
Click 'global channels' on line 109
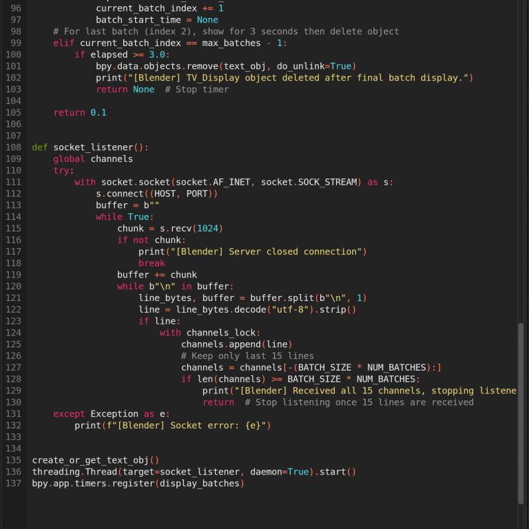coord(93,159)
